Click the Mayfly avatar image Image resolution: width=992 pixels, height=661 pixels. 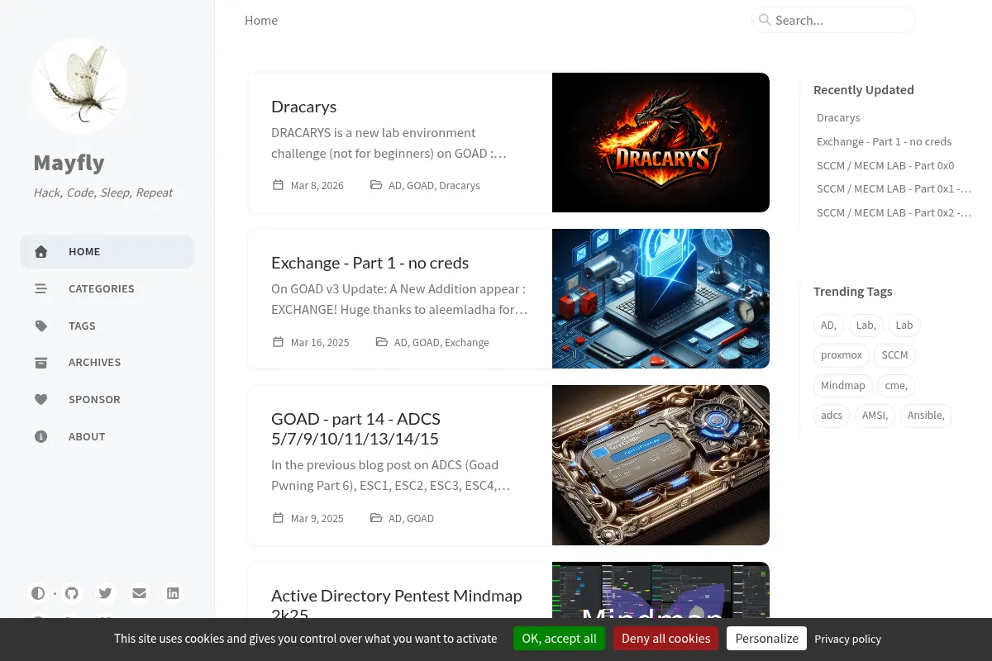coord(79,85)
